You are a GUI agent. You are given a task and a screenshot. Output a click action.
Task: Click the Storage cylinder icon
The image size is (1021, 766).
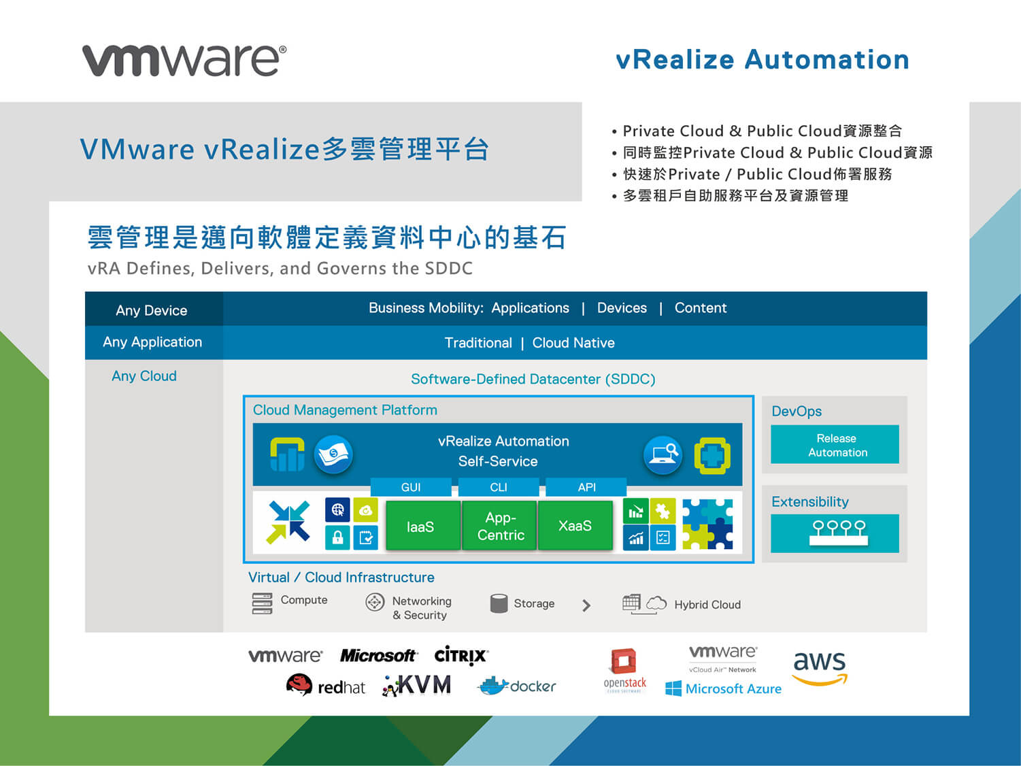pyautogui.click(x=499, y=603)
